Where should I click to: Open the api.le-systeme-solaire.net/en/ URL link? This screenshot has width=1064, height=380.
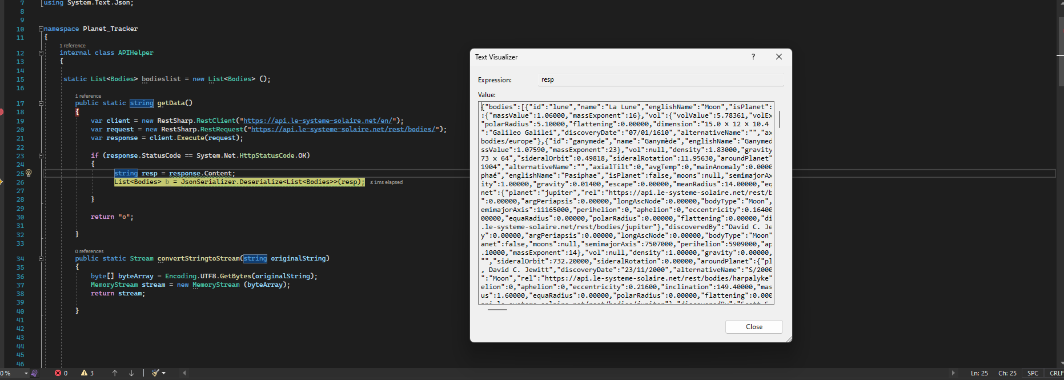pos(318,121)
